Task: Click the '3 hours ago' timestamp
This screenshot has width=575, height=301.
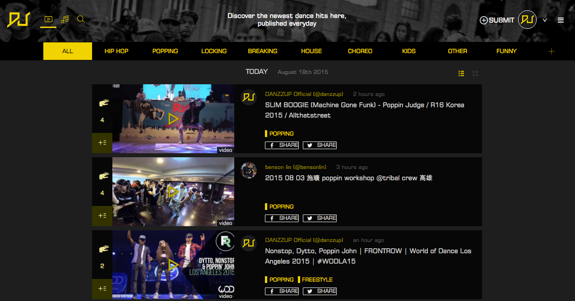Action: (x=352, y=167)
